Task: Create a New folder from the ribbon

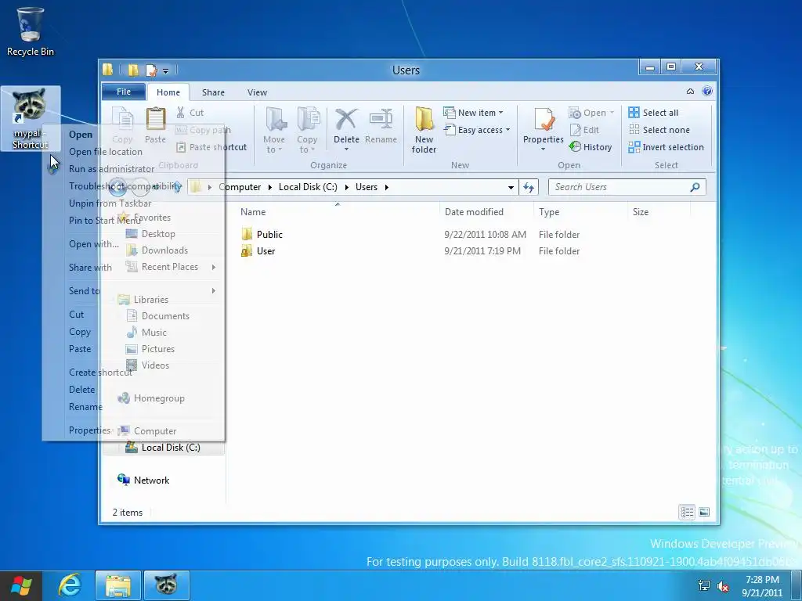Action: pos(424,131)
